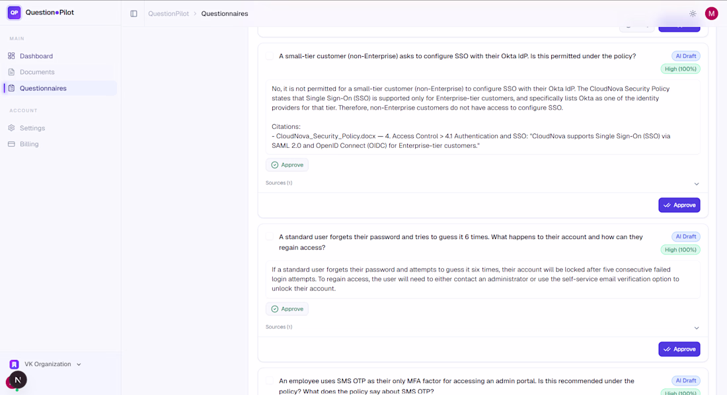The image size is (727, 395).
Task: Tick checkbox for the forgotten password question
Action: (270, 237)
